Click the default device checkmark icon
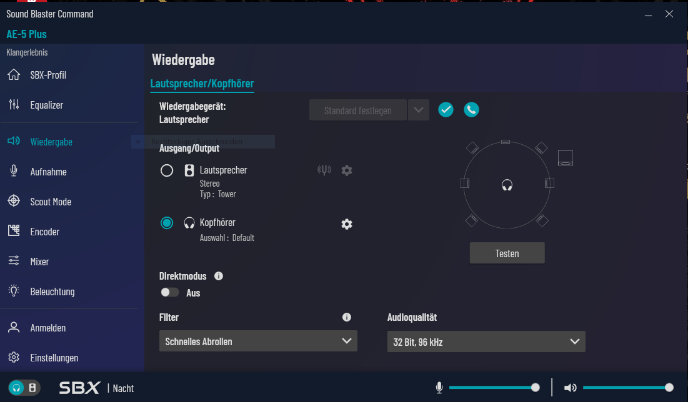The image size is (688, 402). (x=446, y=110)
